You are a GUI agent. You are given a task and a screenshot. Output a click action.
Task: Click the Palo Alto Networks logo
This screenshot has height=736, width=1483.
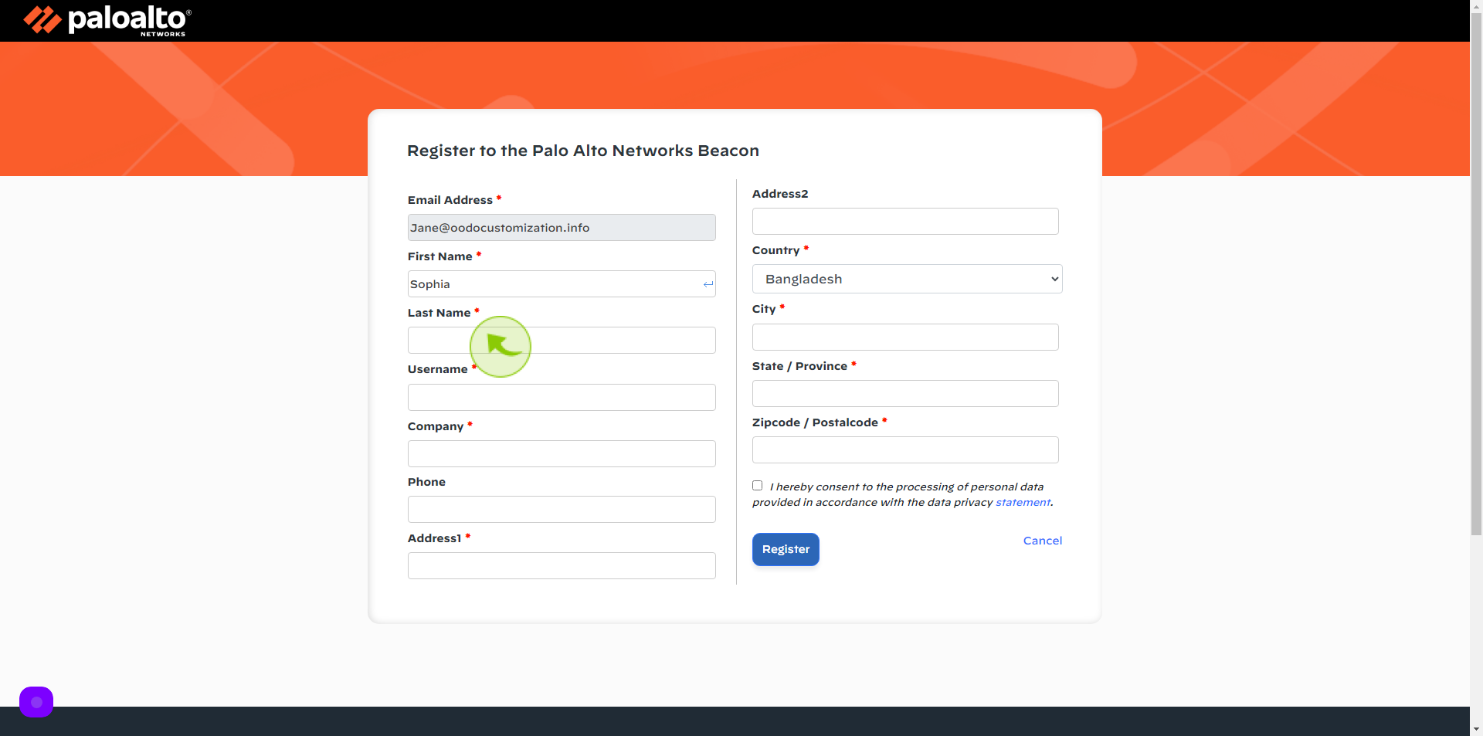[x=107, y=21]
